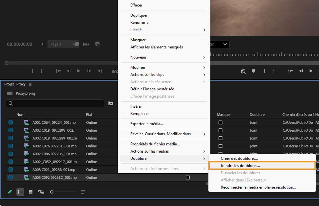The width and height of the screenshot is (319, 206).
Task: Select the pencil edit icon in the Project panel
Action: click(x=10, y=192)
